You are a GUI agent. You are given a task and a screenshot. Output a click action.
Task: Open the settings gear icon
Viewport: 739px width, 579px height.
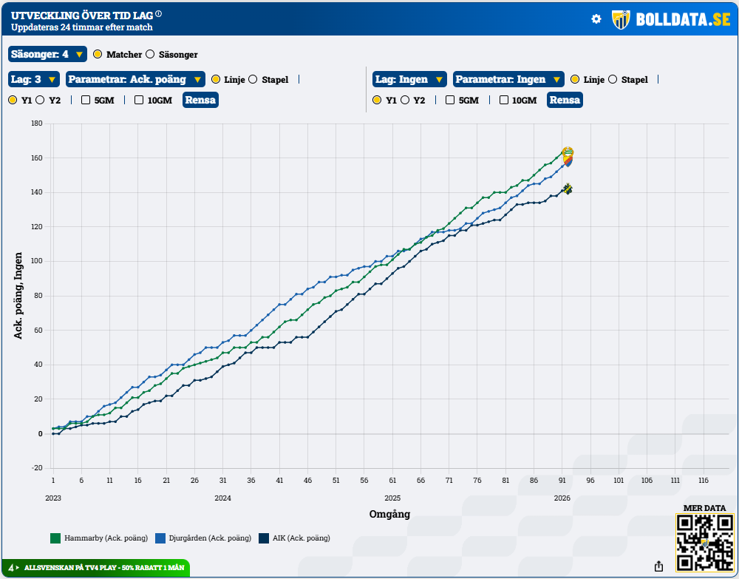[x=596, y=19]
